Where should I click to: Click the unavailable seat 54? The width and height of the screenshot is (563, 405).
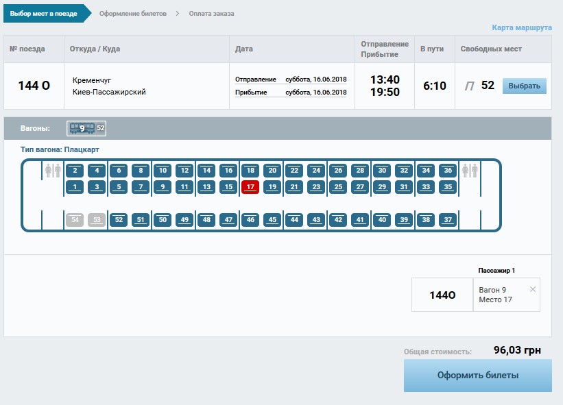click(75, 220)
